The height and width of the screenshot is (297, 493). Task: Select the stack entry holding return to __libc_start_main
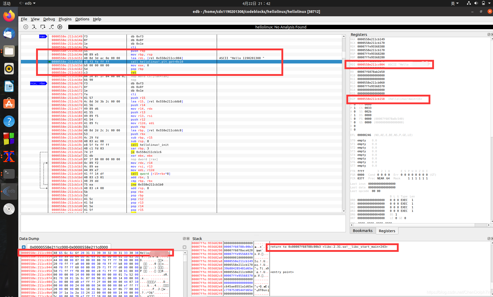[x=332, y=247]
